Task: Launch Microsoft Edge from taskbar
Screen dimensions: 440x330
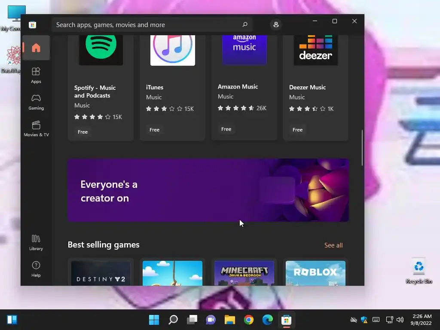Action: [x=267, y=320]
